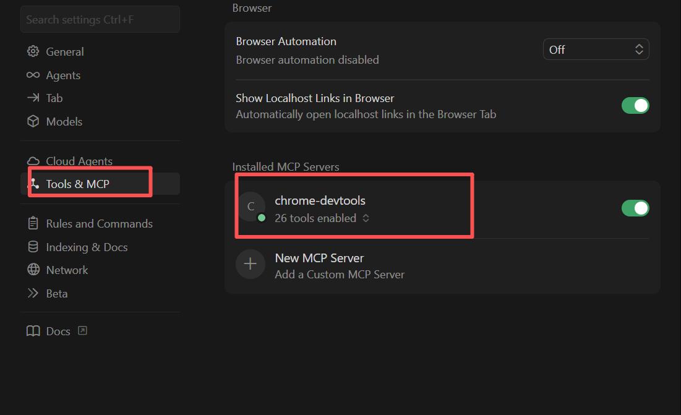This screenshot has height=415, width=681.
Task: Disable the chrome-devtools MCP server toggle
Action: coord(635,208)
